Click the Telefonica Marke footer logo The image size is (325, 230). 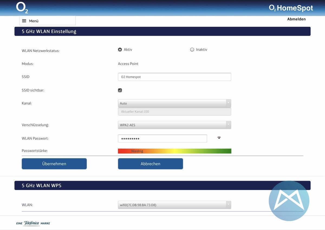tap(33, 223)
